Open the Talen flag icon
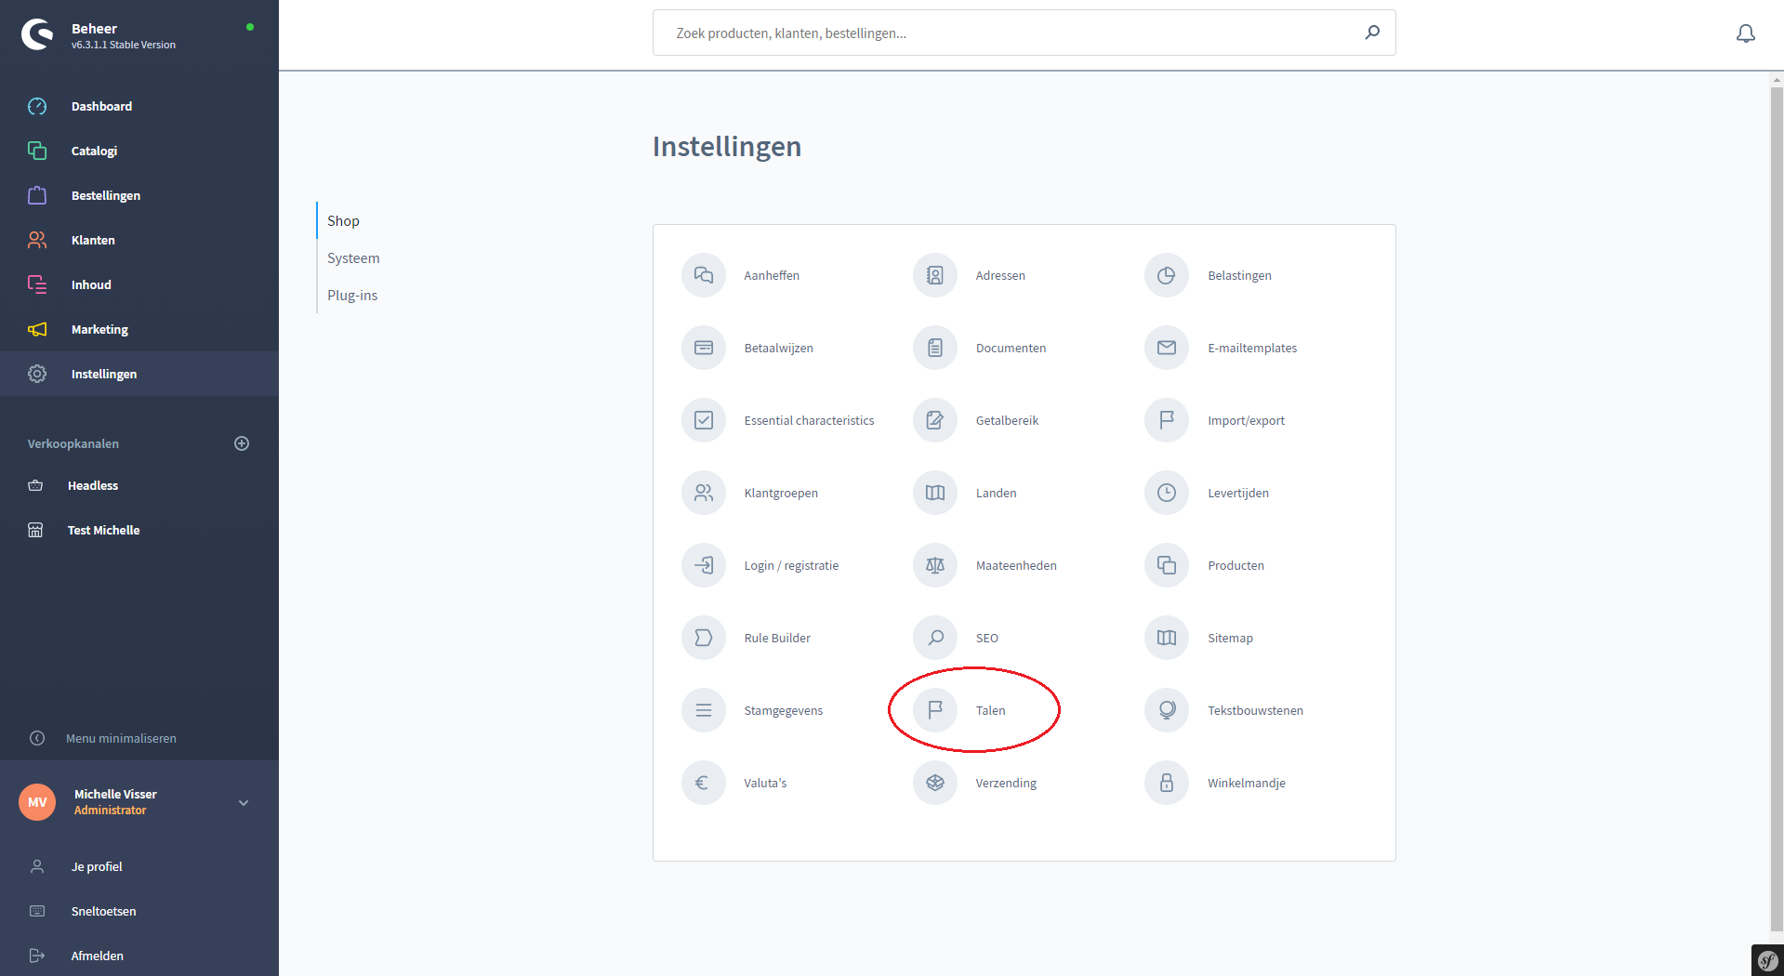 [x=934, y=710]
